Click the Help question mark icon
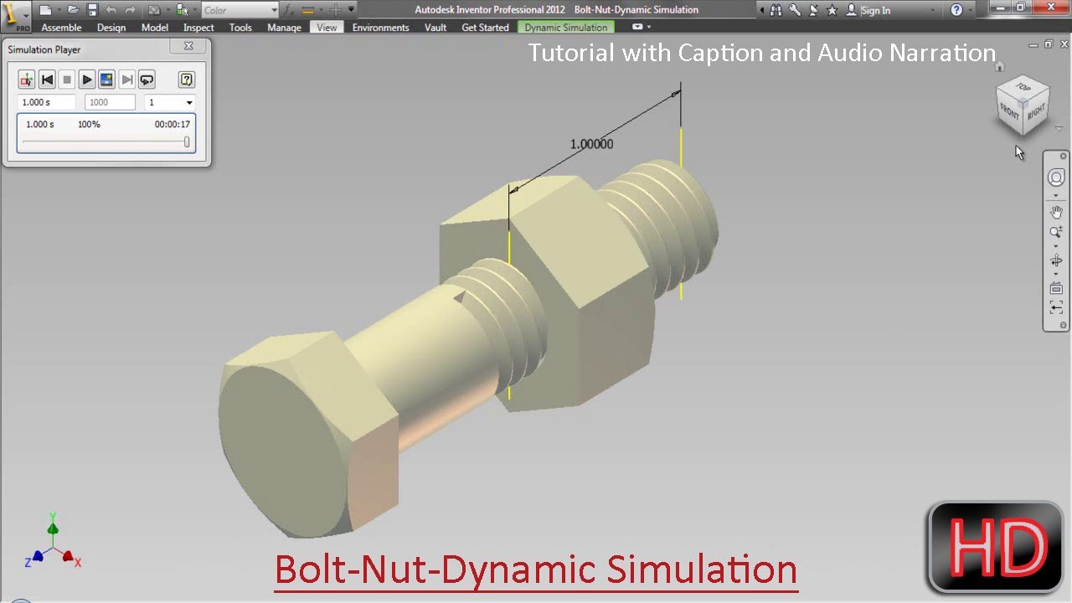The height and width of the screenshot is (603, 1072). tap(956, 10)
